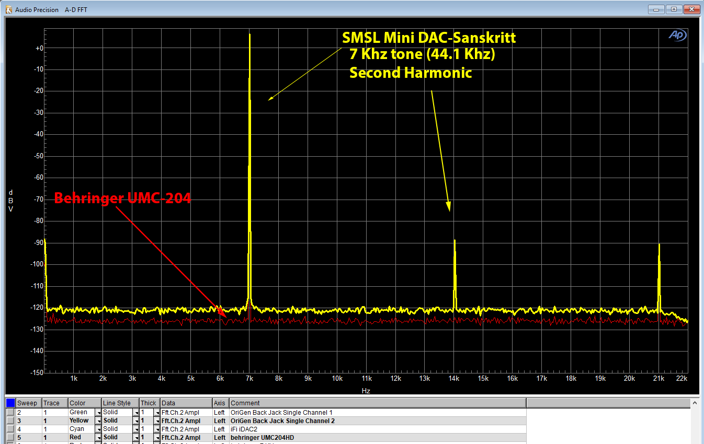704x444 pixels.
Task: Click the Color column header
Action: tap(85, 403)
